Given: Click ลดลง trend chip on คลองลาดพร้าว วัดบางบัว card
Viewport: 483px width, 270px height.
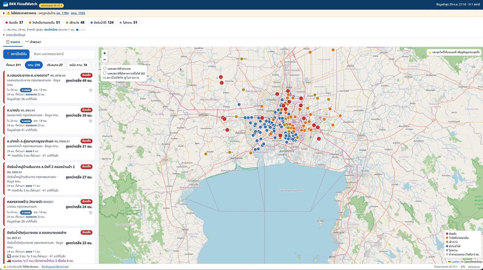Looking at the screenshot, I should point(26,212).
